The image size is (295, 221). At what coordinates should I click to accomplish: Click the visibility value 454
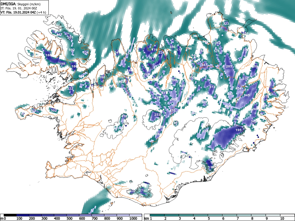point(238,88)
